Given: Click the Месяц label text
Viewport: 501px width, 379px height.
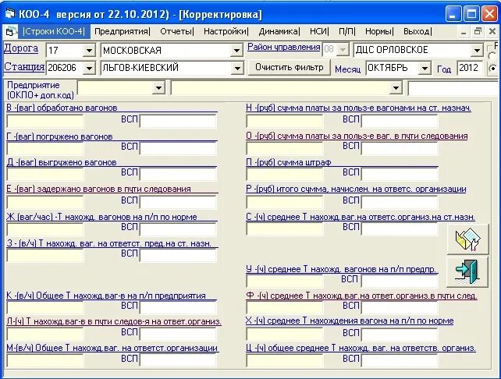Looking at the screenshot, I should (347, 69).
